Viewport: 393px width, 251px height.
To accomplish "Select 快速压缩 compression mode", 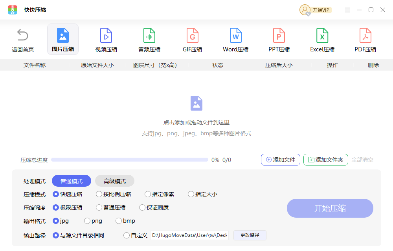I will [x=68, y=194].
